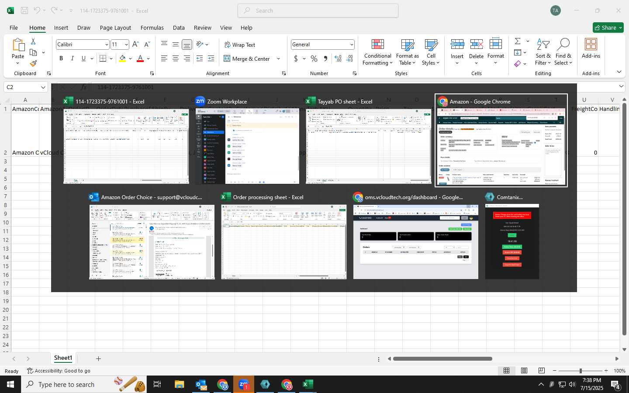Switch to Zoom Workplace window thumbnail
Image resolution: width=629 pixels, height=393 pixels.
247,140
